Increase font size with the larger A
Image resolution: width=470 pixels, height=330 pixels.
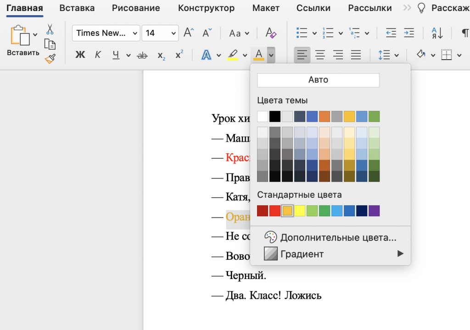pos(189,33)
